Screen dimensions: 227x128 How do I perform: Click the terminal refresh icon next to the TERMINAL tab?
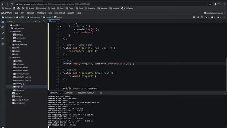[x=61, y=93]
